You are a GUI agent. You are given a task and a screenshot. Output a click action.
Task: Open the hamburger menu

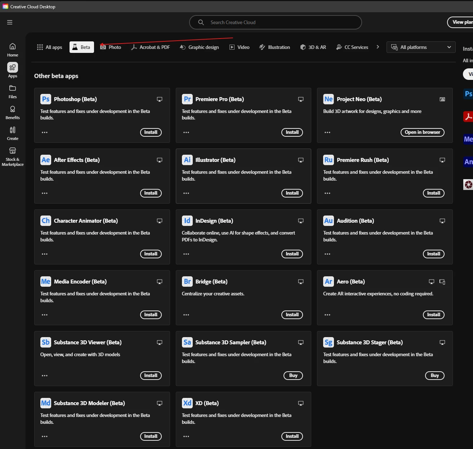click(10, 22)
